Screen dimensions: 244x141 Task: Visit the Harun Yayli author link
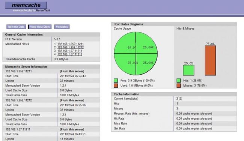coord(43,10)
